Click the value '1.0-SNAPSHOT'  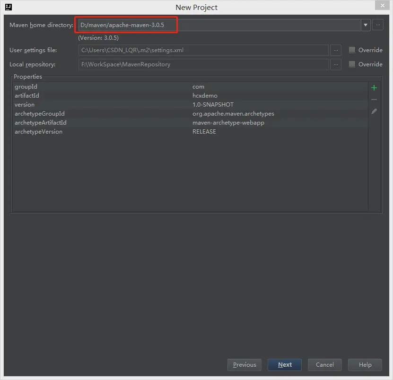(x=213, y=105)
